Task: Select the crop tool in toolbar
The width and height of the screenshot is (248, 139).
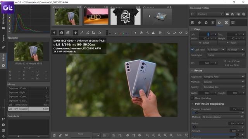Action: pos(93,33)
